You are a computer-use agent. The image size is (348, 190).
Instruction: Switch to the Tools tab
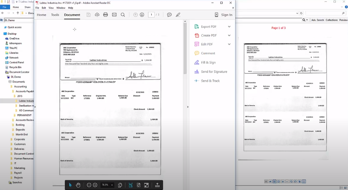click(55, 15)
